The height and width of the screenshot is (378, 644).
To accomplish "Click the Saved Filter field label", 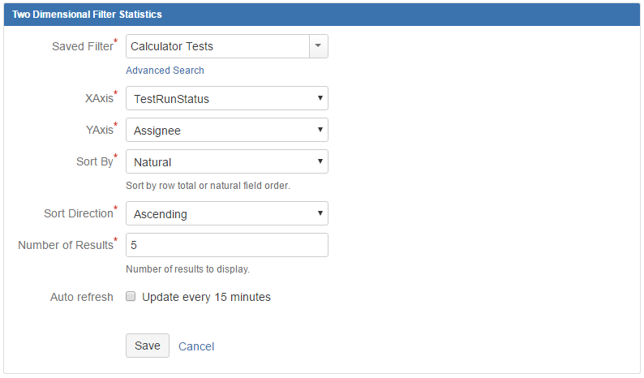I will [84, 45].
